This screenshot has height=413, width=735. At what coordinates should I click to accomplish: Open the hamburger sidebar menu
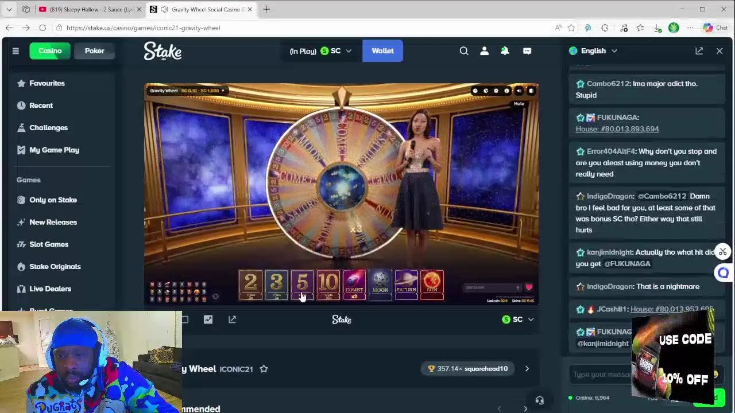(x=16, y=51)
